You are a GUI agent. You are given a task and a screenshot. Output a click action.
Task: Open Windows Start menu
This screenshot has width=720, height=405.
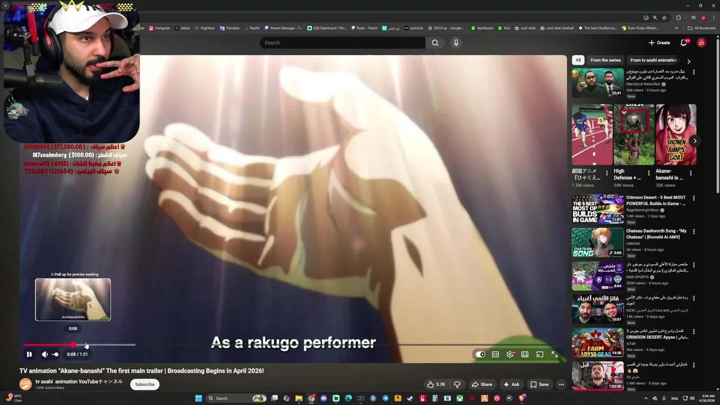click(198, 398)
